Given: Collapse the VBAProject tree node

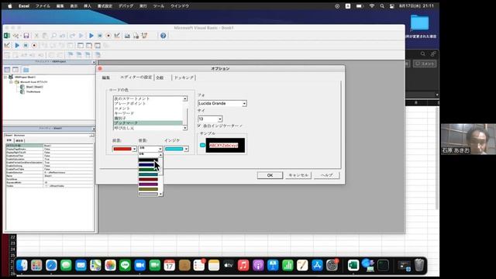Looking at the screenshot, I should (x=5, y=77).
